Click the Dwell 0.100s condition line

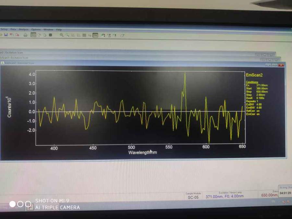click(255, 98)
